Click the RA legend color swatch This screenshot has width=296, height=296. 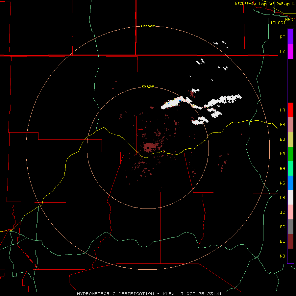click(x=290, y=168)
